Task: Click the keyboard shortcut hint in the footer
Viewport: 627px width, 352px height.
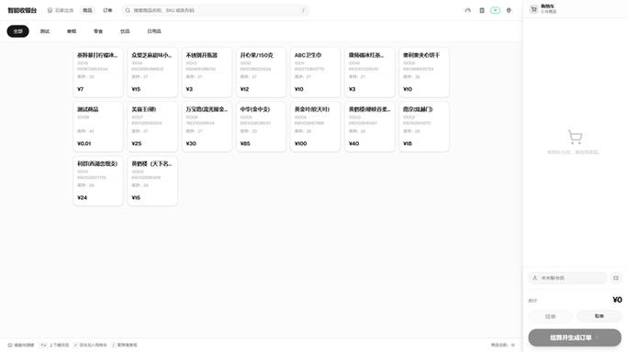Action: pos(21,345)
